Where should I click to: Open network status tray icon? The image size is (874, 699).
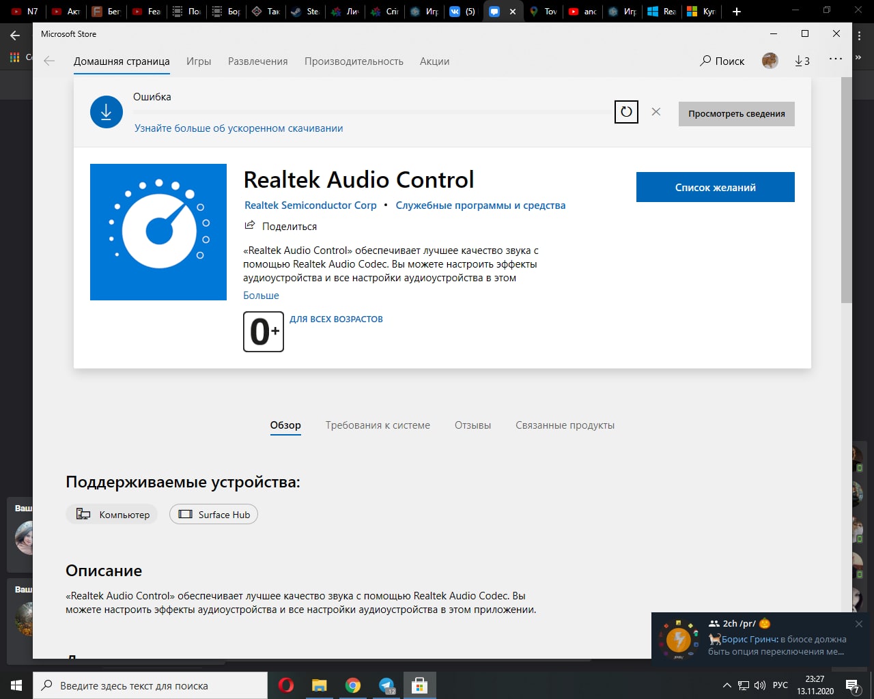click(x=744, y=685)
